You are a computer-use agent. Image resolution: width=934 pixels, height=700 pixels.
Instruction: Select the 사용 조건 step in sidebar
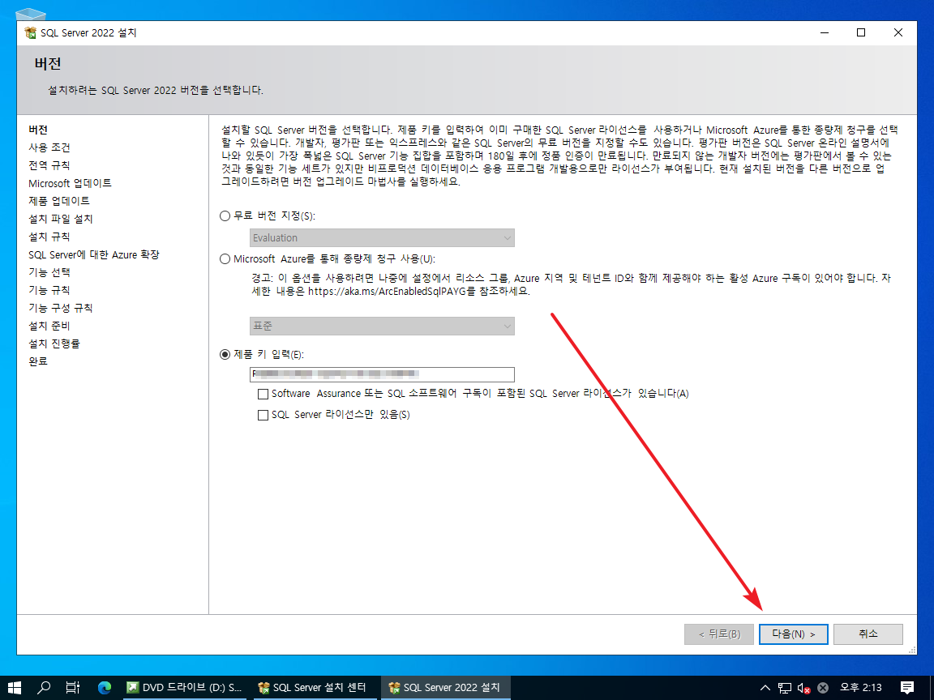click(49, 147)
